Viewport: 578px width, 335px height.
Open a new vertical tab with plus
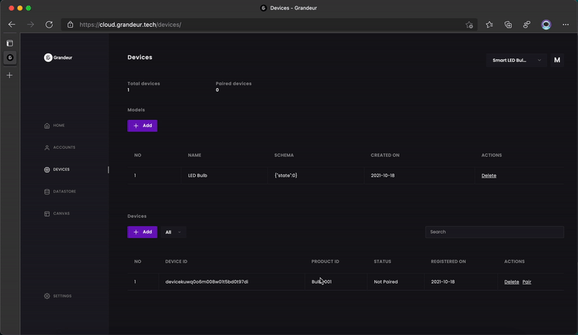[x=9, y=75]
